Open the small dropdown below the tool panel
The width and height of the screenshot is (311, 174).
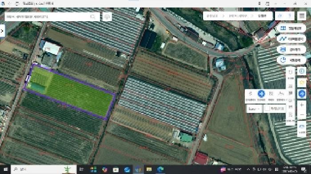point(254,109)
